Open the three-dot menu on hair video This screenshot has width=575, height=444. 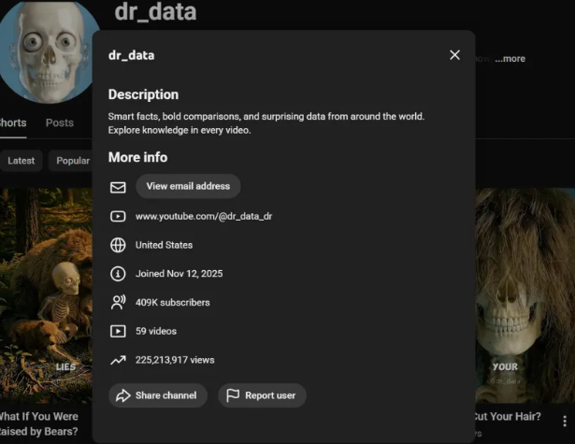564,422
